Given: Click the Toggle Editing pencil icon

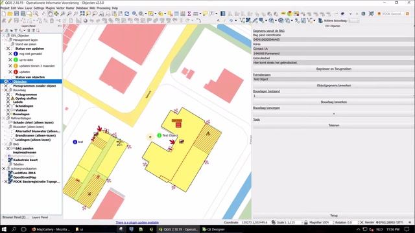Looking at the screenshot, I should [10, 21].
